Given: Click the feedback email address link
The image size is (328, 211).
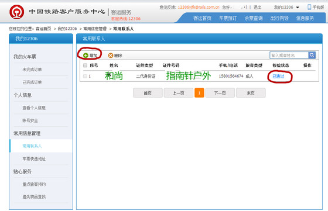Looking at the screenshot, I should 199,7.
